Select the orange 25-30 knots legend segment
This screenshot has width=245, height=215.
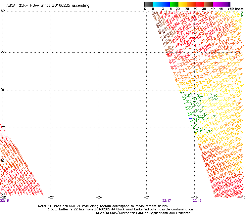click(x=191, y=4)
